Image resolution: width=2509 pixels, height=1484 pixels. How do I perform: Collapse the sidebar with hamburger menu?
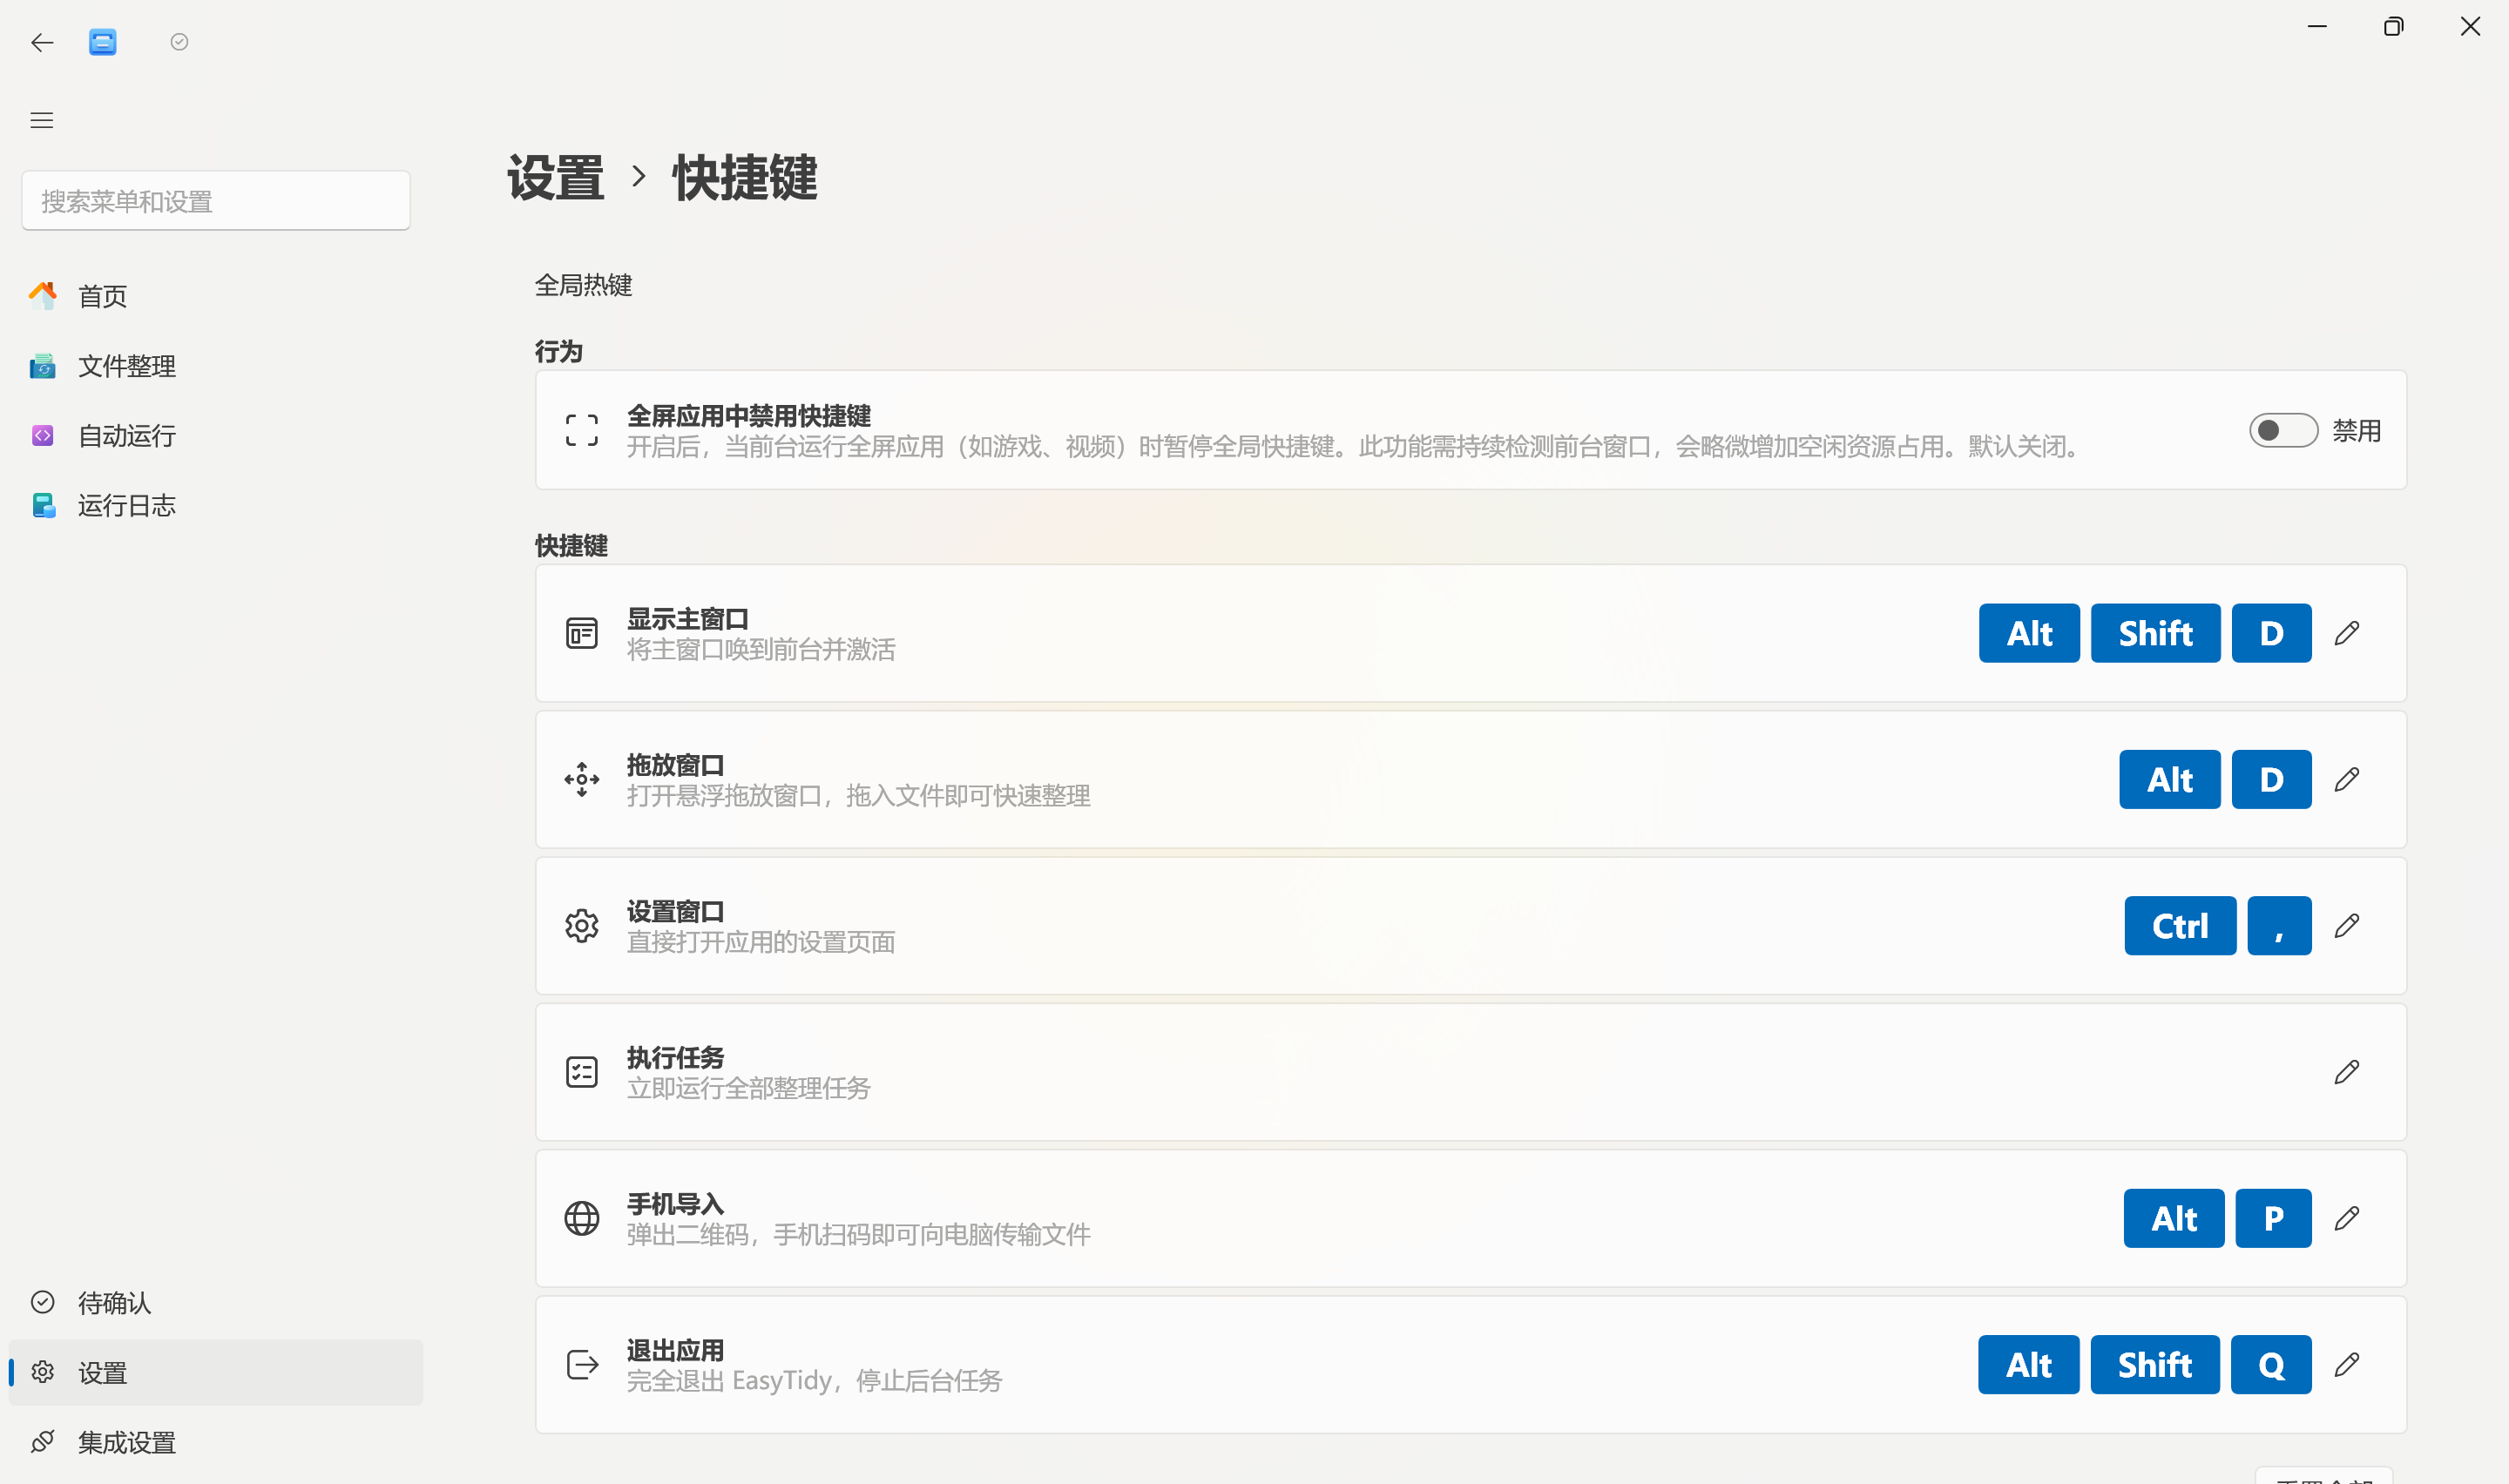[x=42, y=120]
